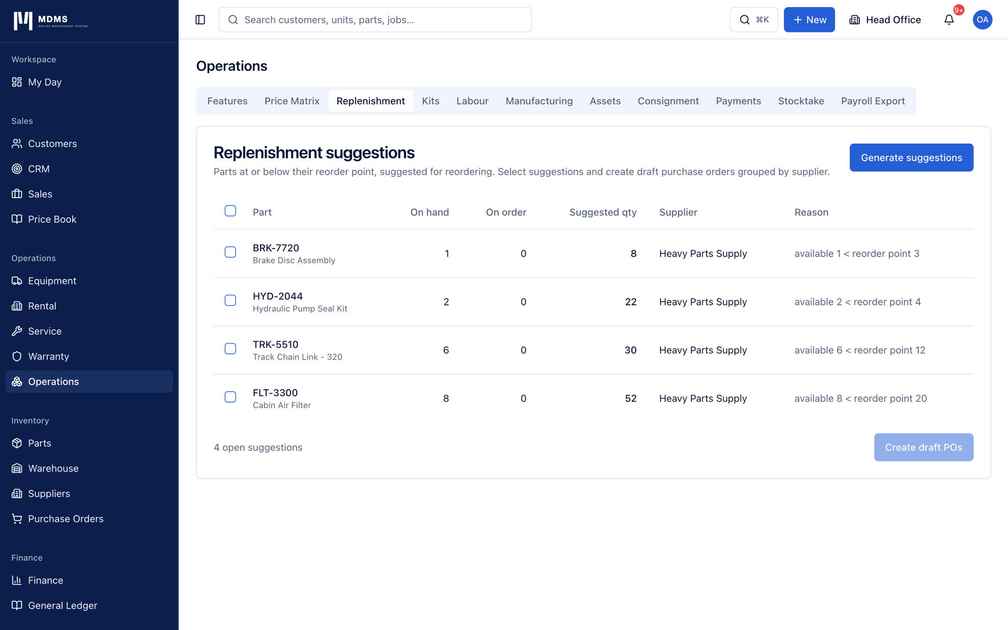Viewport: 1008px width, 630px height.
Task: Click the BRK-7720 part number
Action: click(x=276, y=248)
